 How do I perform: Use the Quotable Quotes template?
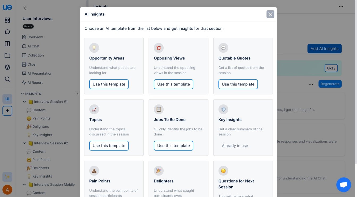[x=238, y=84]
